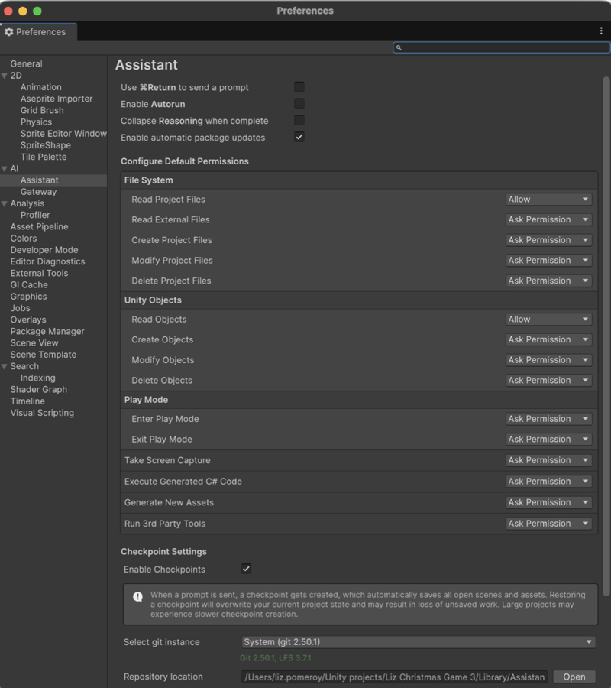Open the Delete Objects permission dropdown
The image size is (611, 688).
point(548,380)
